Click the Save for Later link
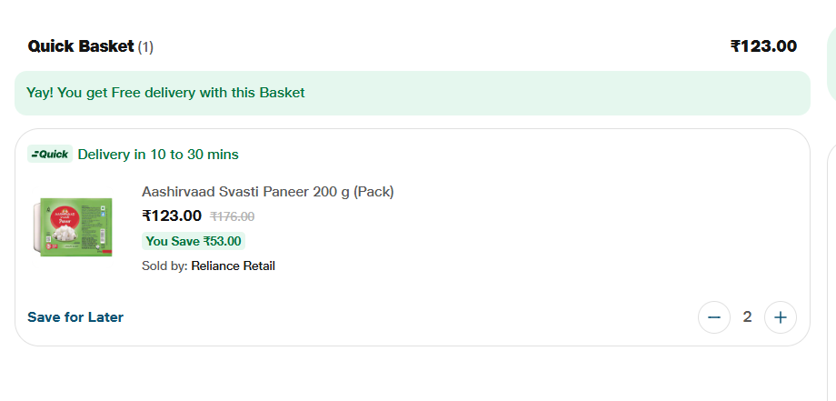836x401 pixels. point(75,317)
